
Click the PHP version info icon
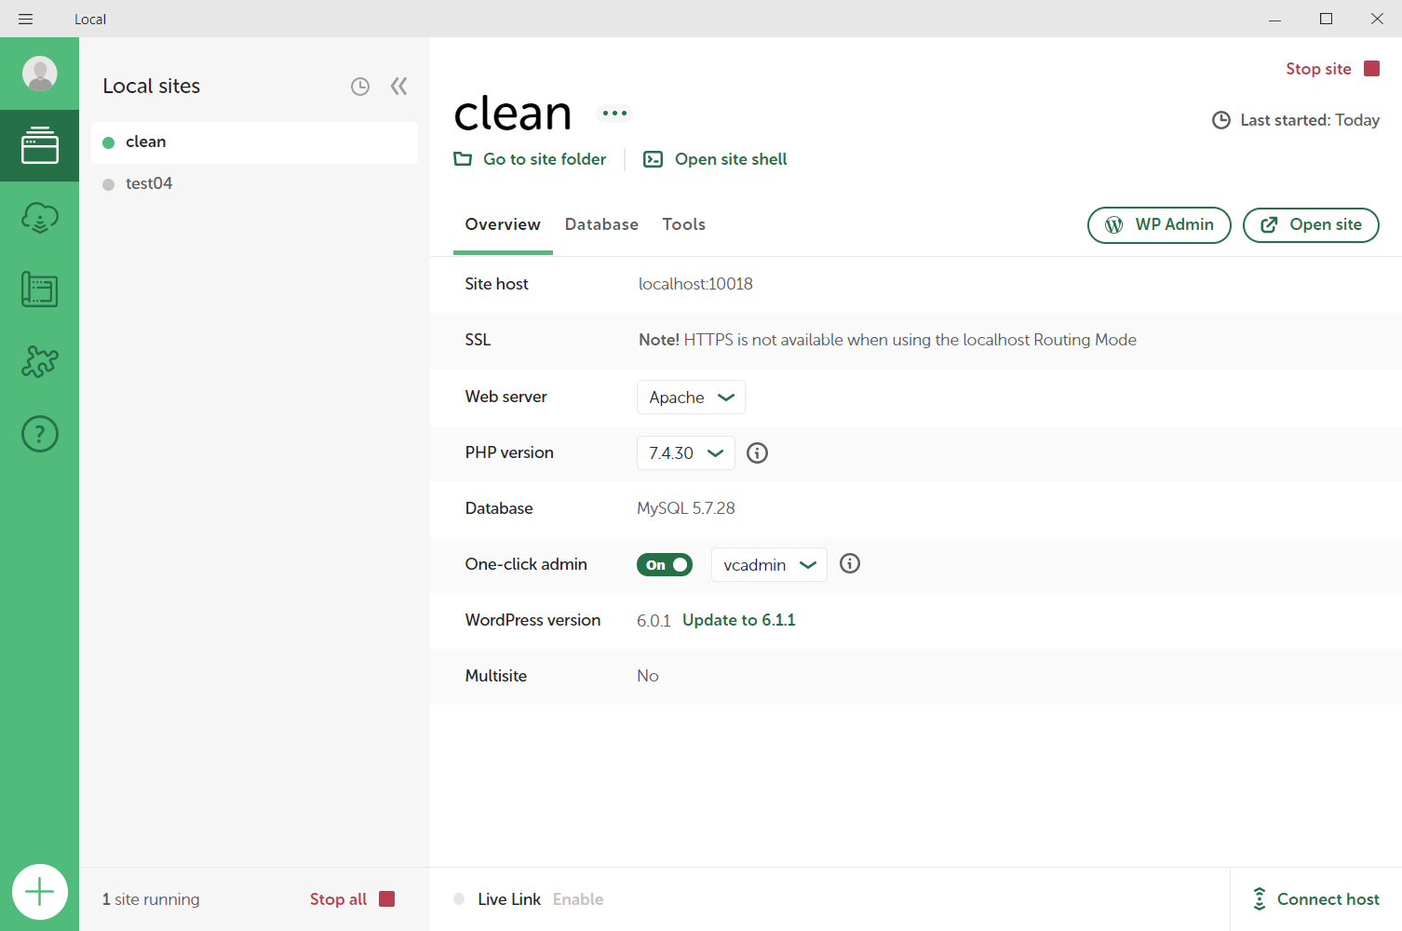pos(758,453)
